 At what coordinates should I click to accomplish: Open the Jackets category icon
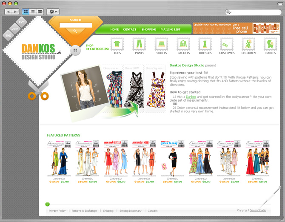(183, 44)
